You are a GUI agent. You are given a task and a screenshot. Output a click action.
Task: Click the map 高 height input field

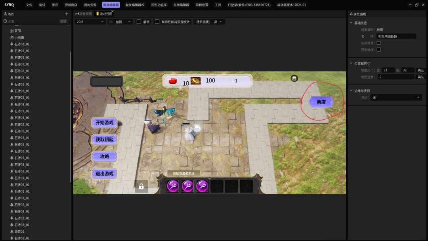tap(408, 71)
